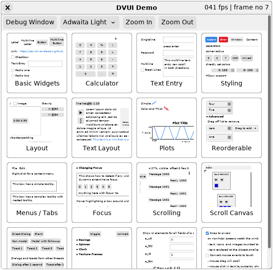Click corner radius 100 button
The image size is (273, 270).
coord(235,58)
